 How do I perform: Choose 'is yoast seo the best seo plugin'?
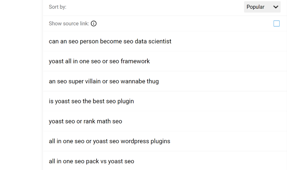click(x=91, y=101)
